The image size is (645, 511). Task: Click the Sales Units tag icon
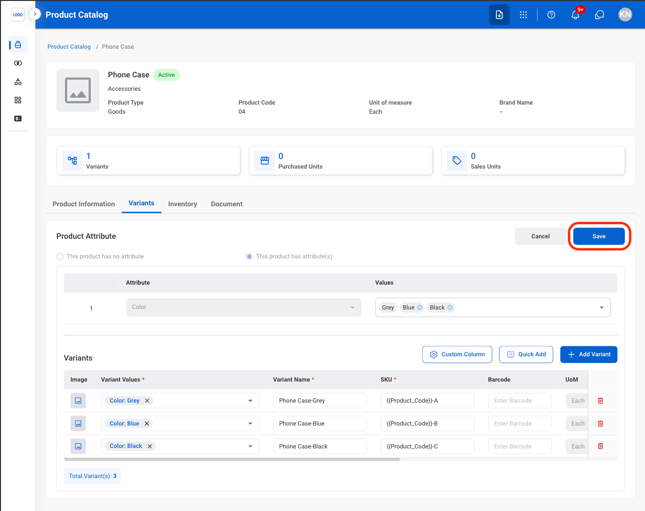pyautogui.click(x=457, y=160)
